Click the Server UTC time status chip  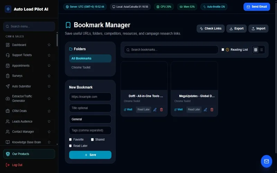pyautogui.click(x=85, y=7)
